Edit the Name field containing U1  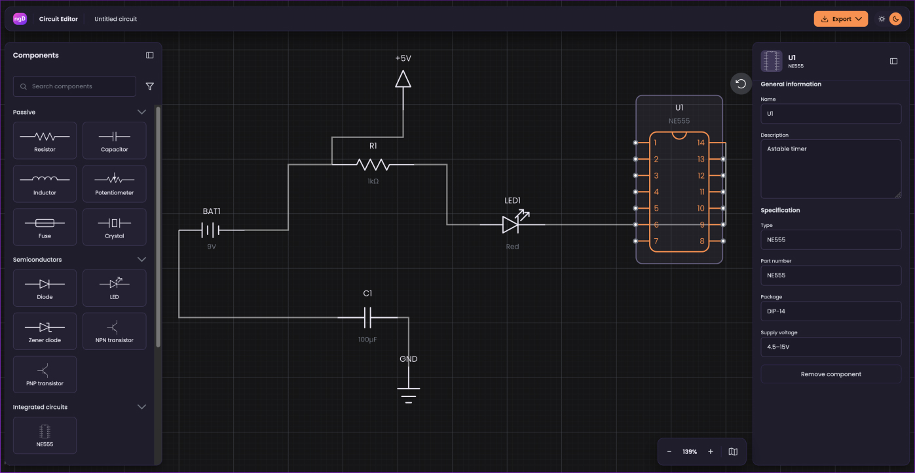[831, 113]
